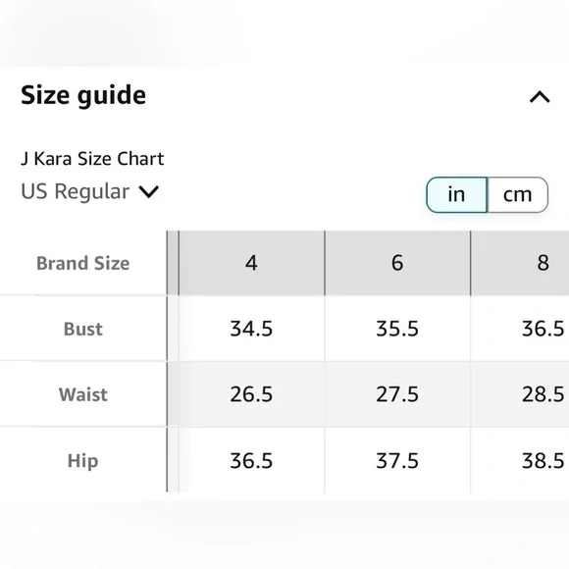Click bust value 34.5 cell
Screen dimensions: 569x569
pos(251,329)
